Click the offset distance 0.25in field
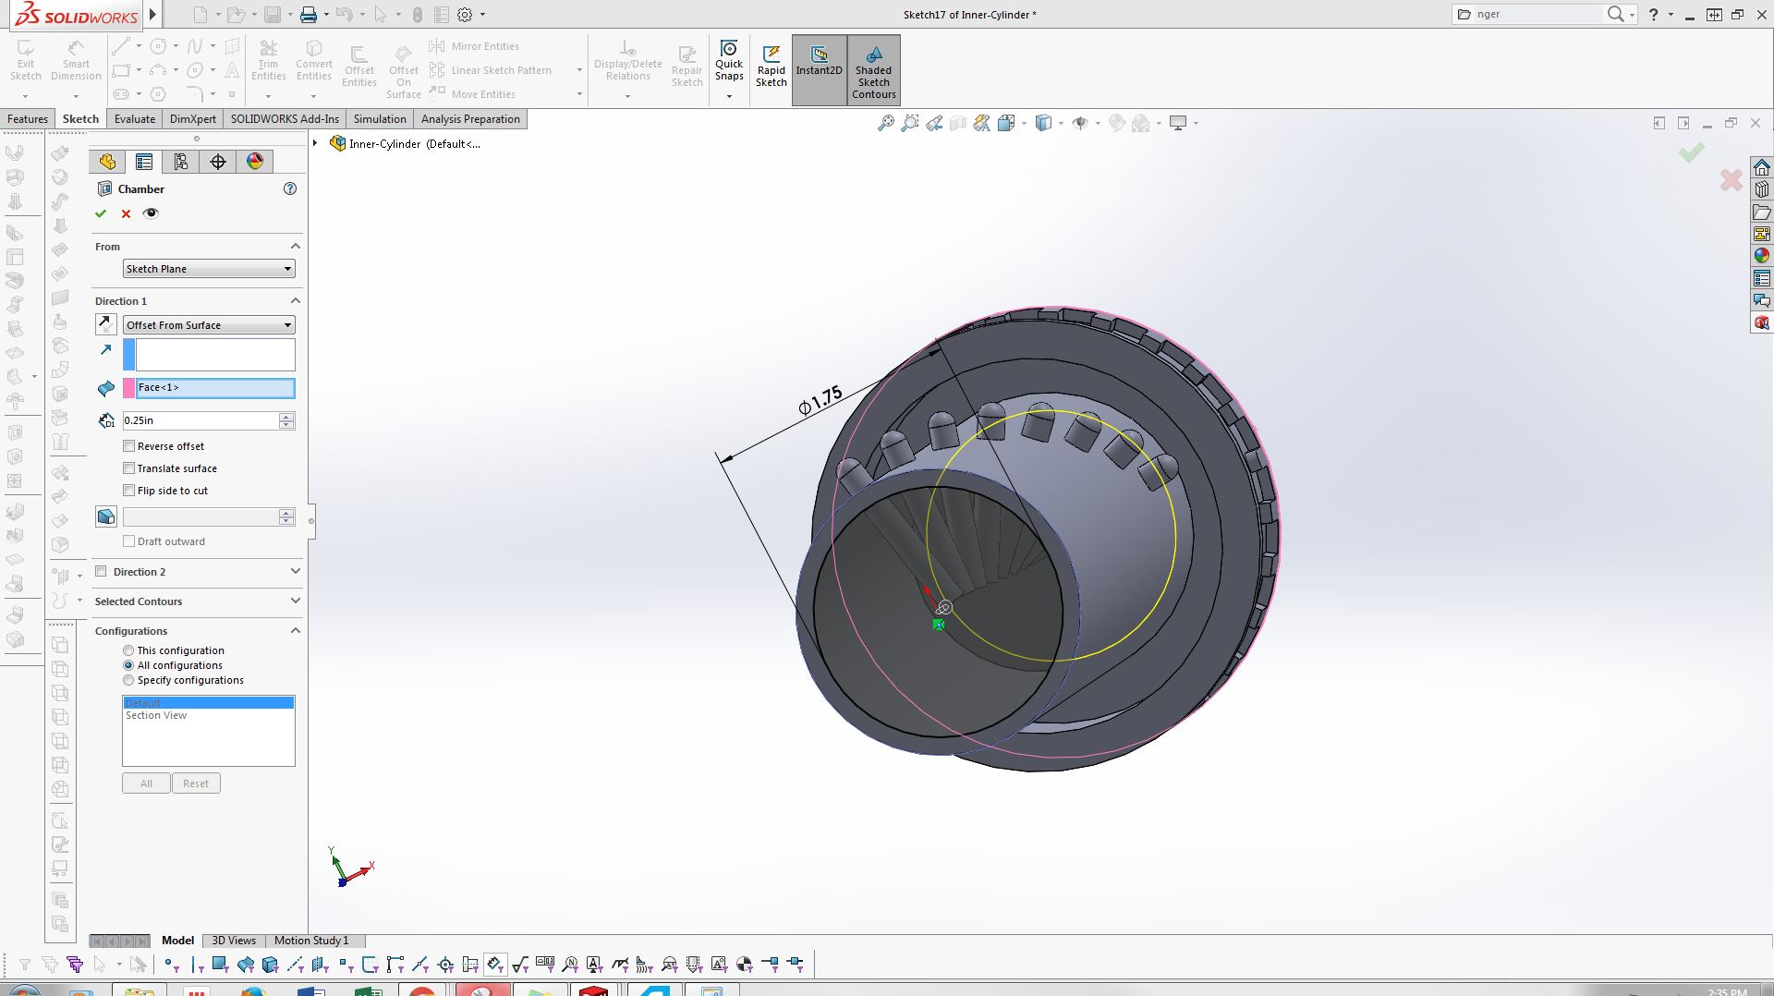The image size is (1774, 996). click(201, 420)
